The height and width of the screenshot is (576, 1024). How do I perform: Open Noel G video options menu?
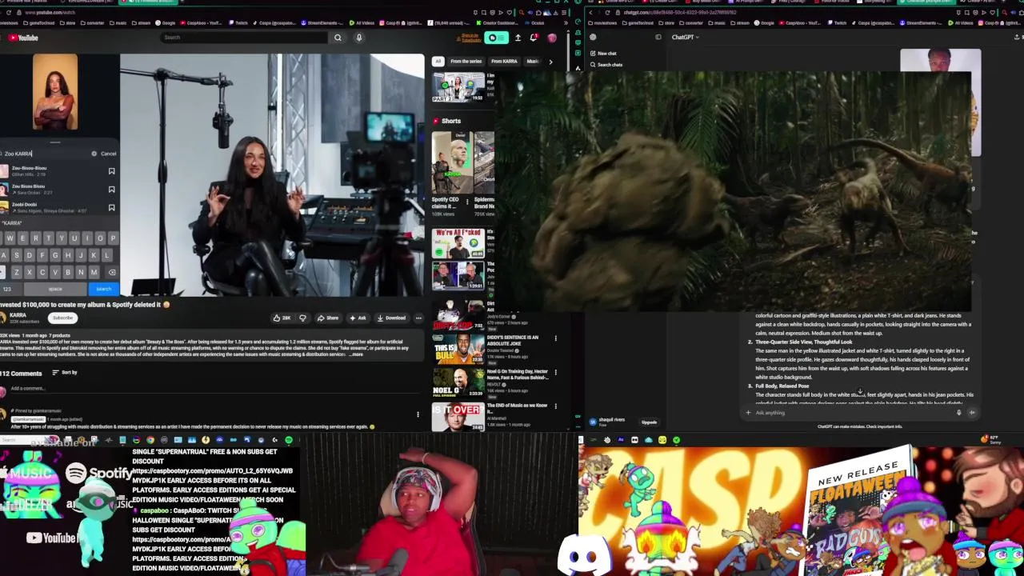click(x=555, y=373)
